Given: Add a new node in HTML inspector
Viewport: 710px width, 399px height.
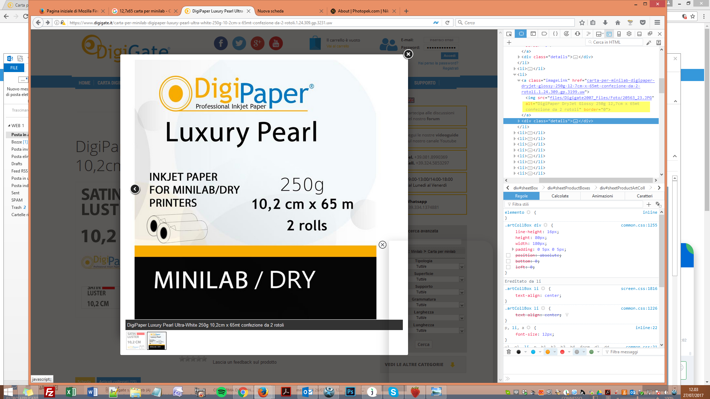Looking at the screenshot, I should coord(509,42).
